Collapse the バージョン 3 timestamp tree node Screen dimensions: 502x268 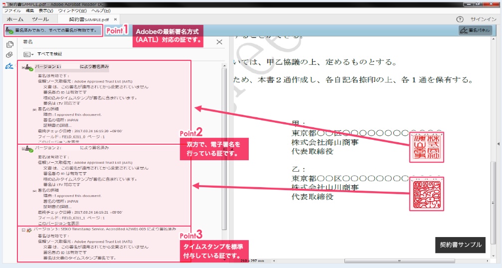(x=23, y=230)
